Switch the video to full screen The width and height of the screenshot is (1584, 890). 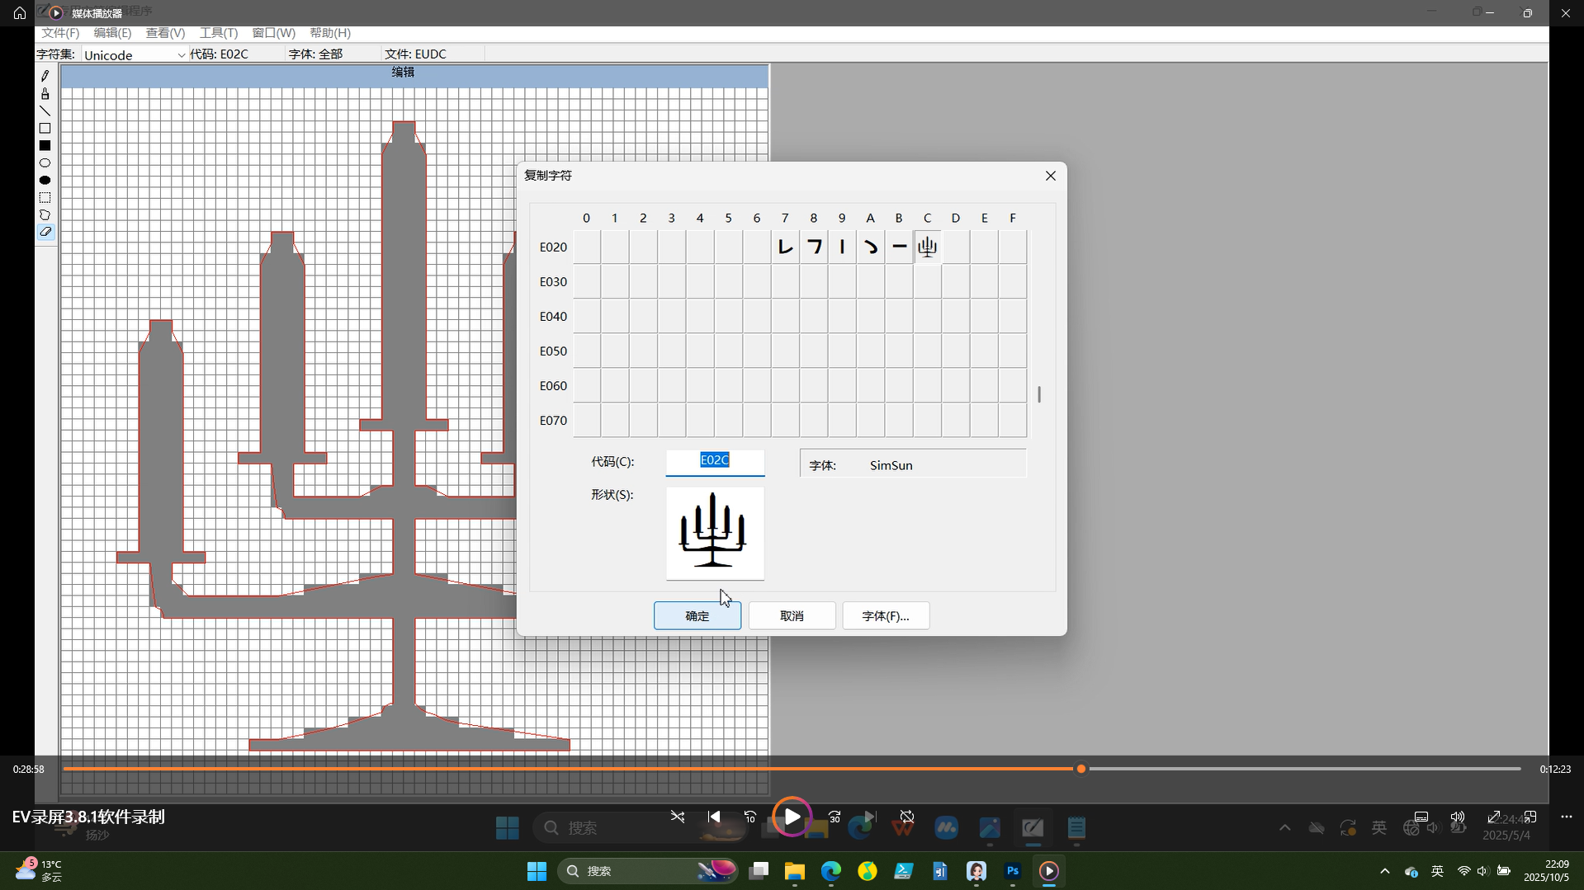tap(1494, 817)
